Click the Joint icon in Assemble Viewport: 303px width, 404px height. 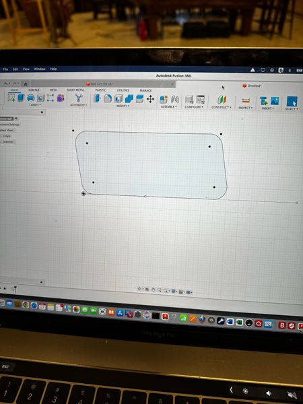(174, 99)
